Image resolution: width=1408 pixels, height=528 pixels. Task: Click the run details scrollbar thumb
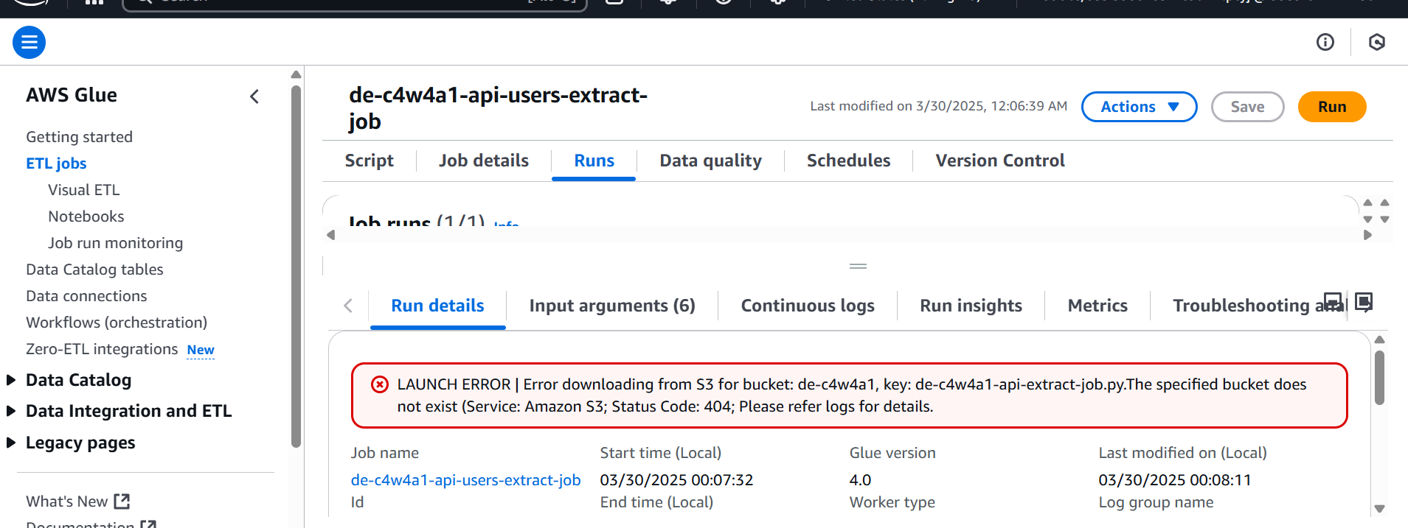1380,378
